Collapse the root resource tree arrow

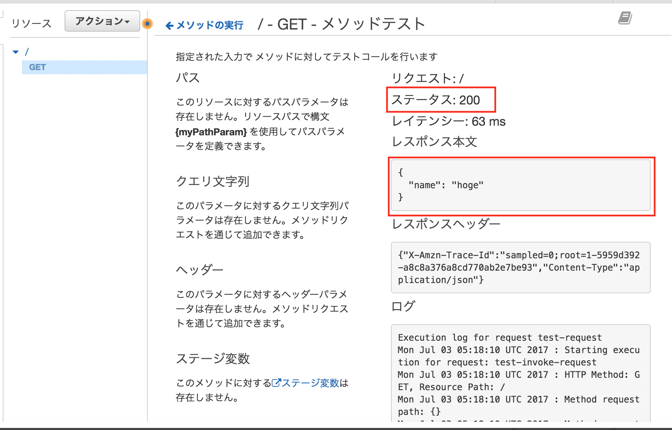(15, 52)
